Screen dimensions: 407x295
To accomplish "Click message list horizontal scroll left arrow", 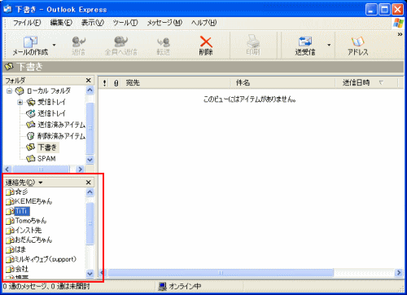I will pyautogui.click(x=103, y=272).
